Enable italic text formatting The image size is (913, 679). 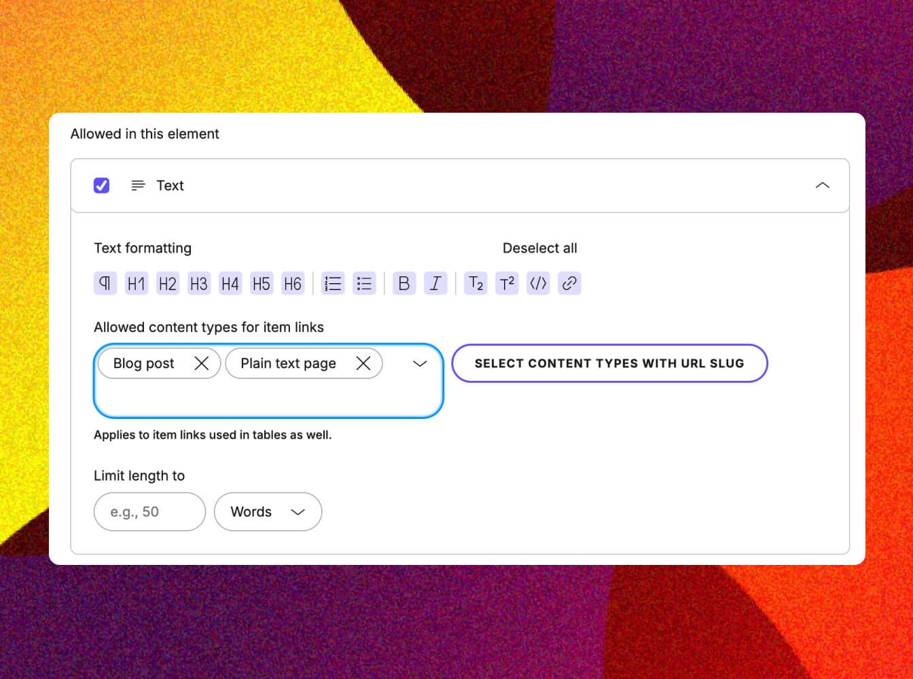435,283
